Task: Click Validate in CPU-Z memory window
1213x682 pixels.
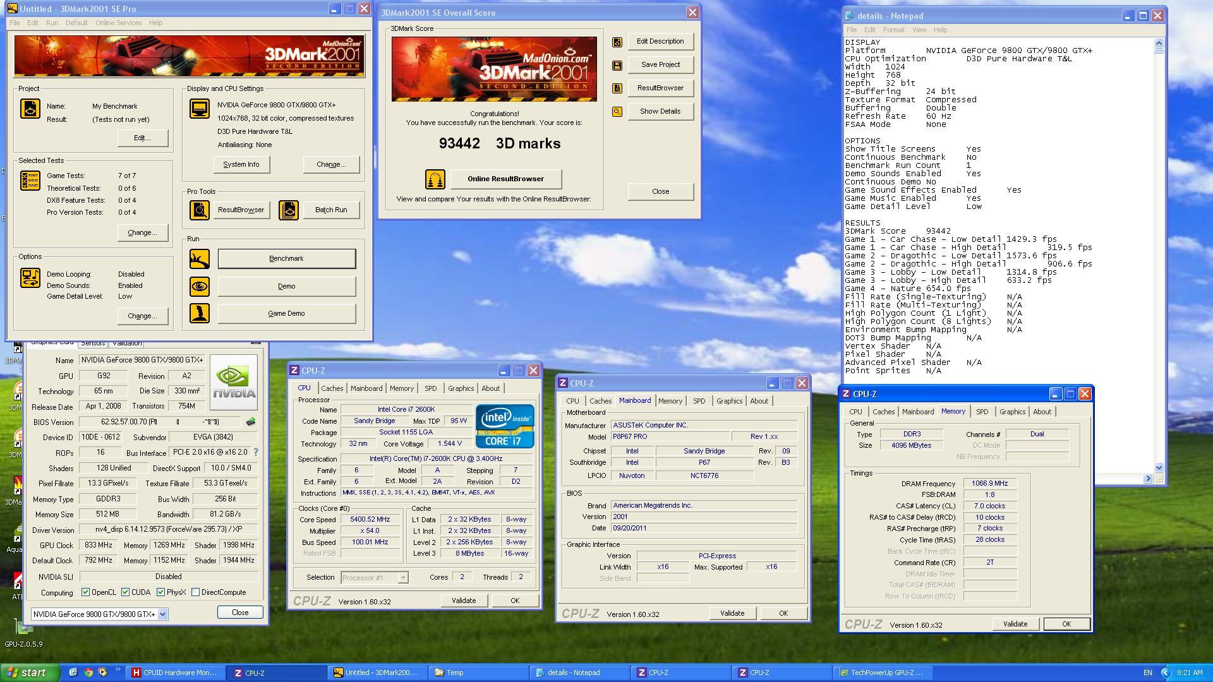Action: click(x=1015, y=624)
